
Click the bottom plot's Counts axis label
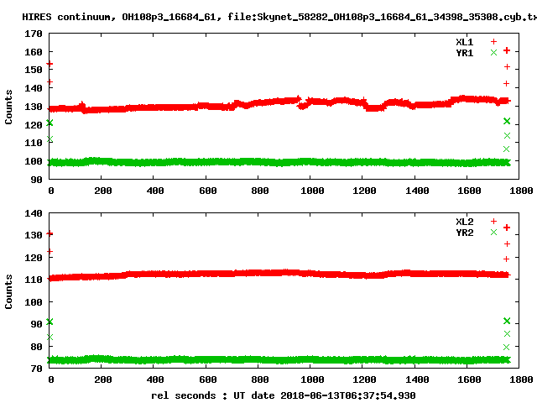click(x=8, y=291)
